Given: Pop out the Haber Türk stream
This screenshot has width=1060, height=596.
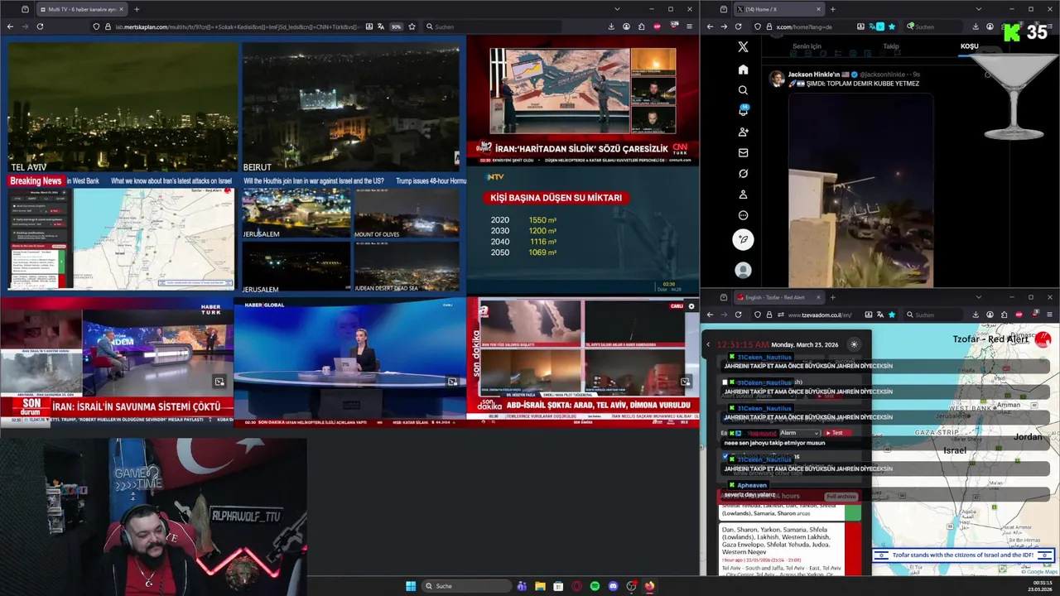Looking at the screenshot, I should 219,382.
